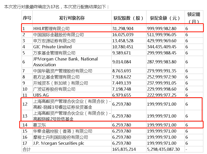The width and height of the screenshot is (207, 154).
Task: Click the 高毅-晓峰1号睿远证券投资基金 cell
Action: click(72, 104)
